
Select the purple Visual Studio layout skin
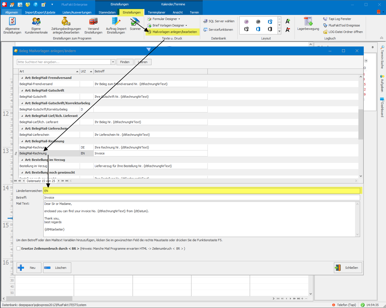[x=246, y=22]
